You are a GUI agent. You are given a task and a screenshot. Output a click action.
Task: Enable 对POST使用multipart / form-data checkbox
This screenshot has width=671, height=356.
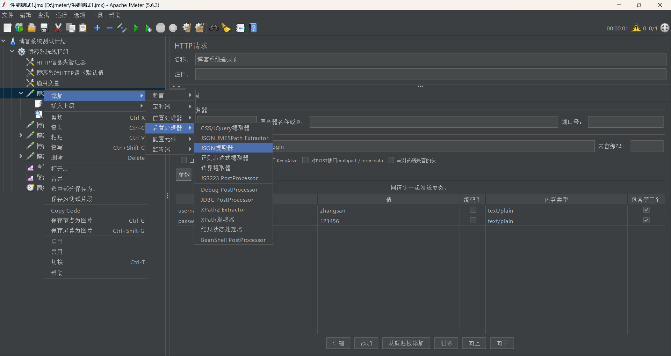305,160
